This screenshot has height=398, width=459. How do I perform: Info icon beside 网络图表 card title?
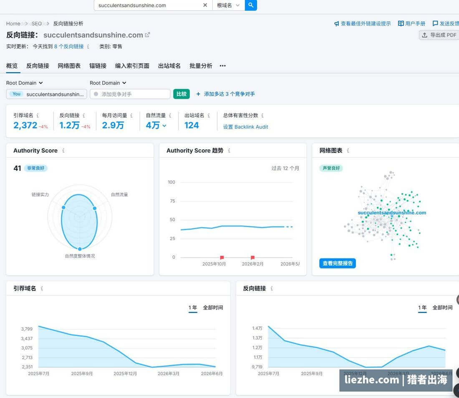pos(348,150)
